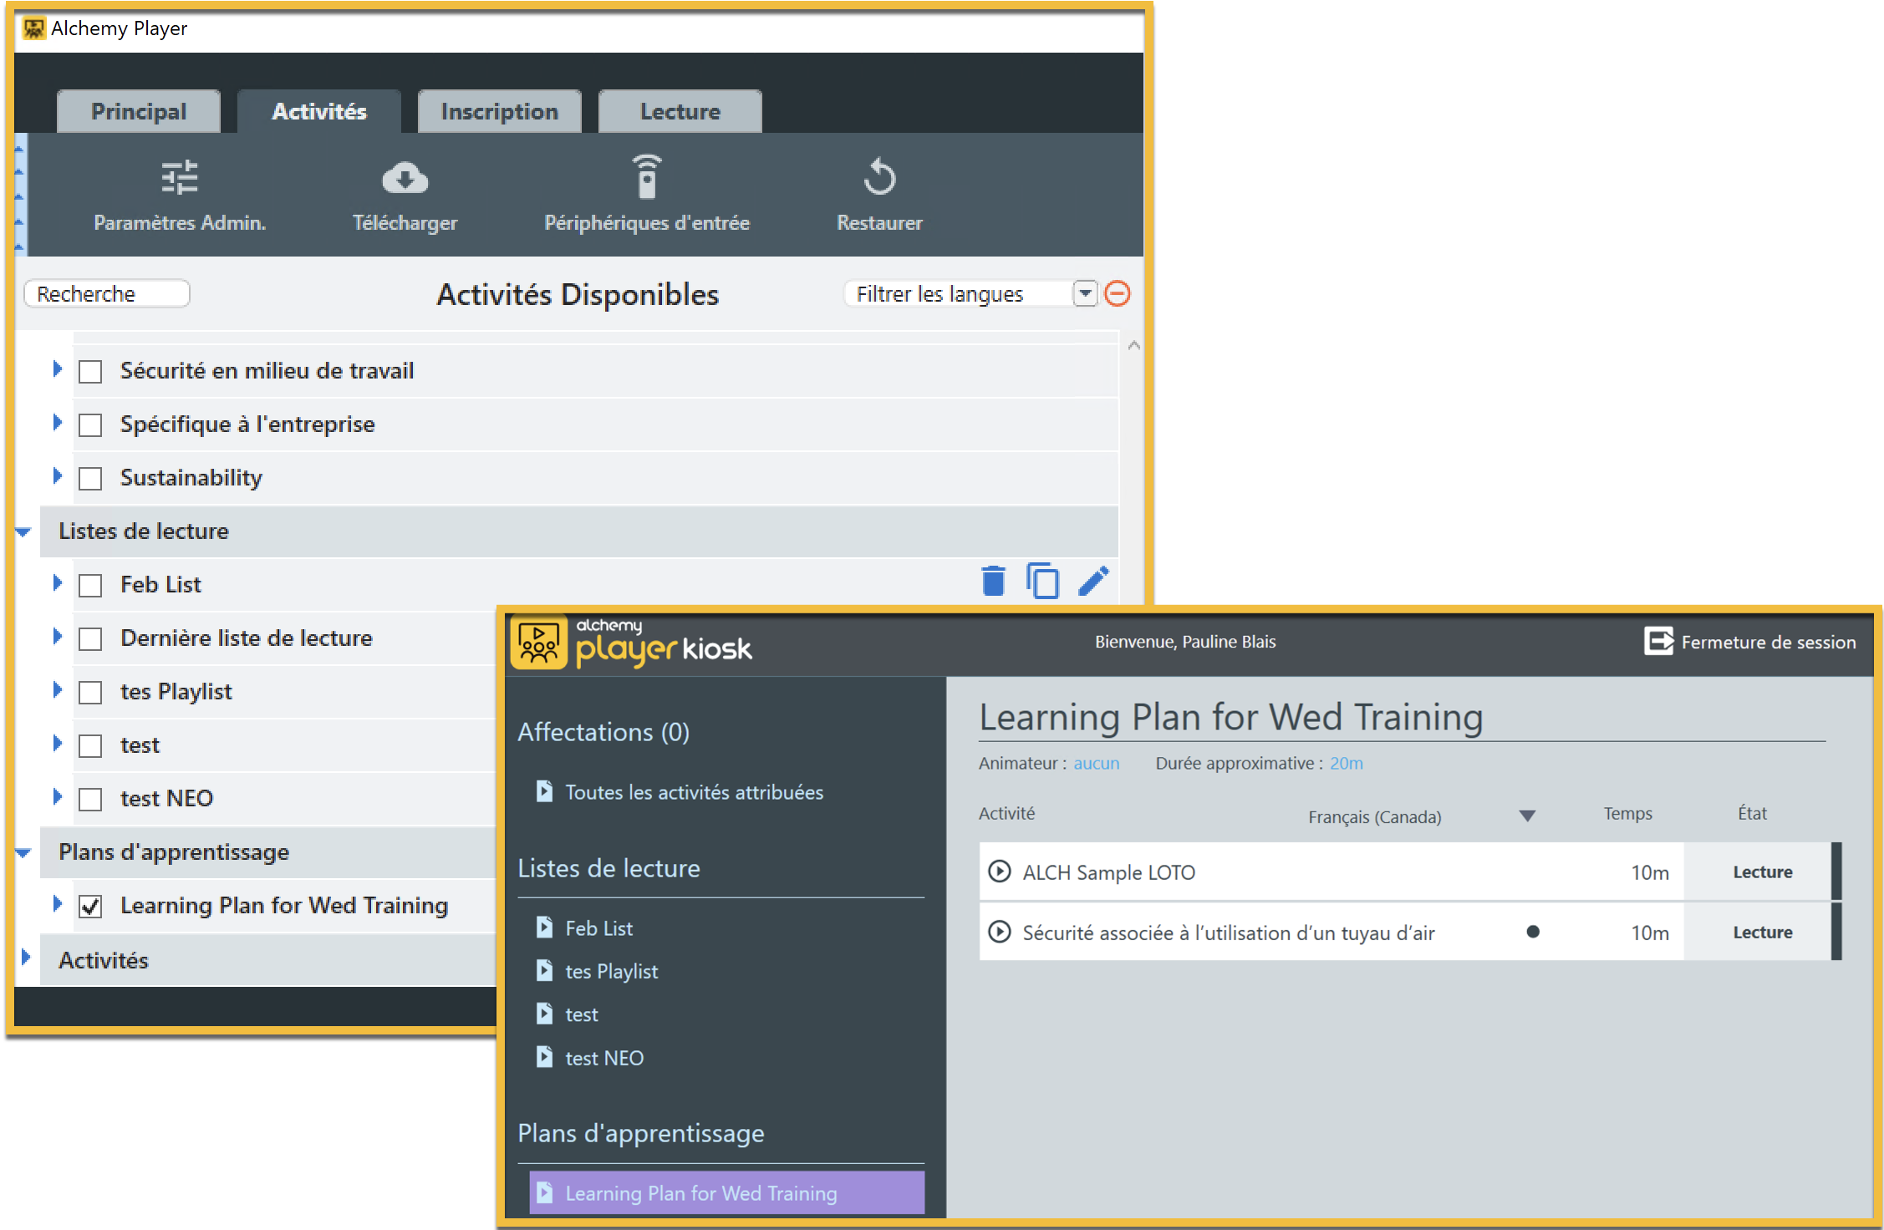
Task: Play ALCH Sample LOTO via circle icon
Action: (x=999, y=872)
